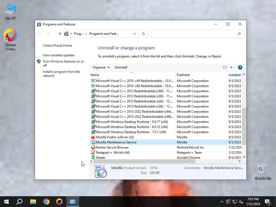The image size is (276, 207).
Task: Click the scroll down arrow of the list
Action: coord(244,157)
